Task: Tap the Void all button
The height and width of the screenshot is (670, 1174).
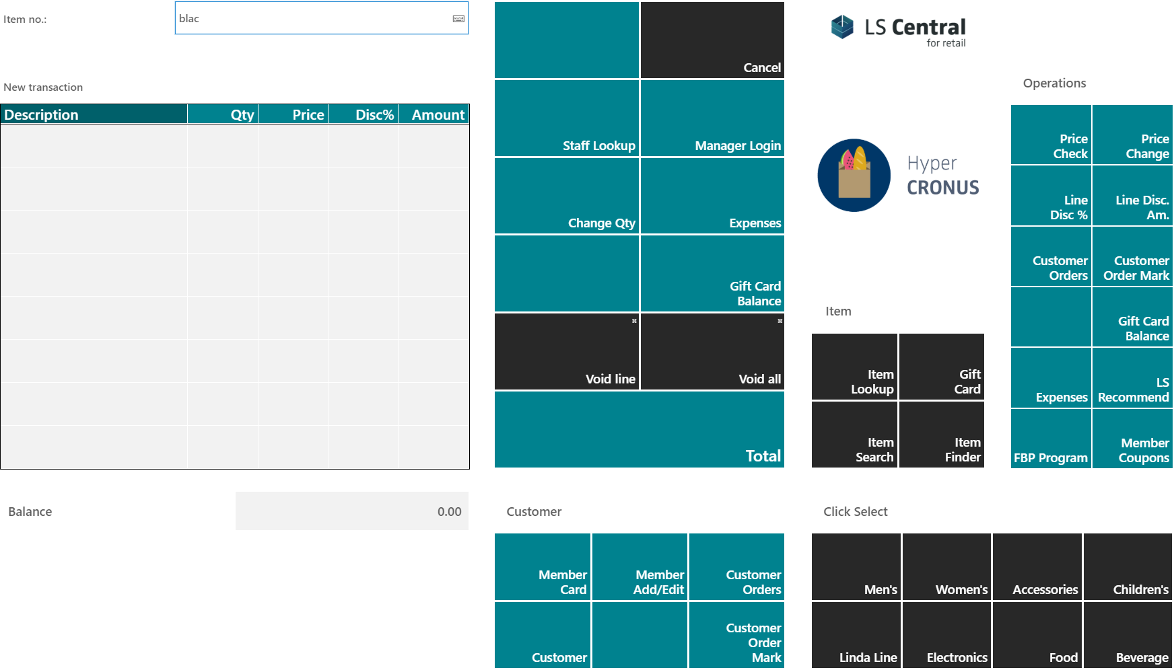Action: (712, 352)
